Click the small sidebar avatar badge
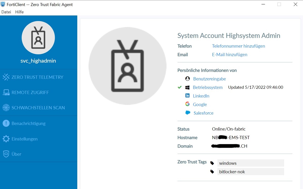 coord(38,38)
